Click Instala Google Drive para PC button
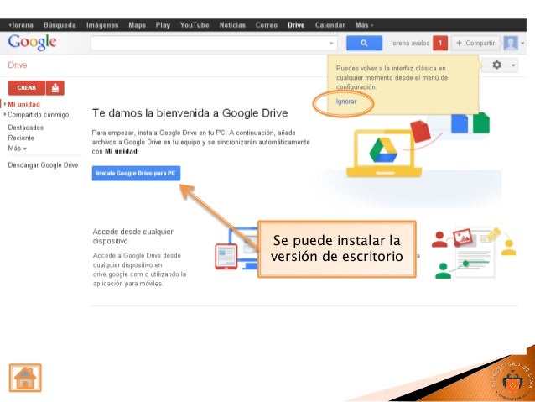The image size is (535, 402). [x=136, y=173]
